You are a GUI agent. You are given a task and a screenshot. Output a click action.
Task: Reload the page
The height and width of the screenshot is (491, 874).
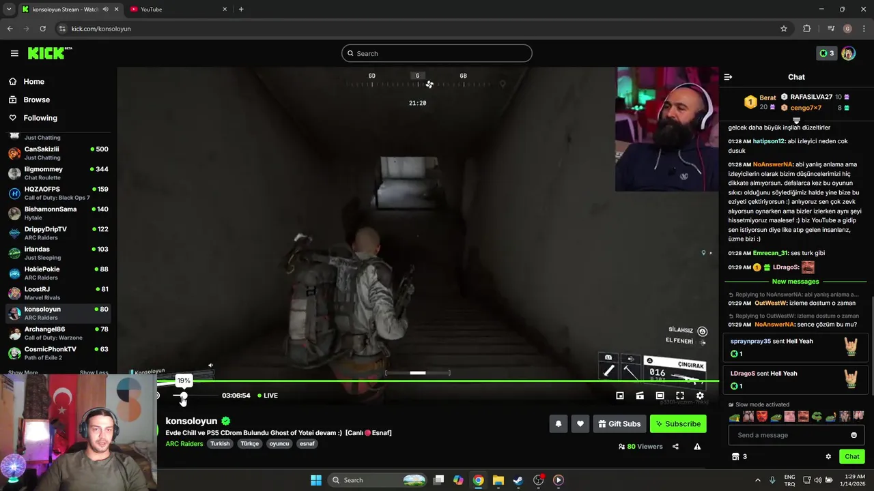(42, 29)
